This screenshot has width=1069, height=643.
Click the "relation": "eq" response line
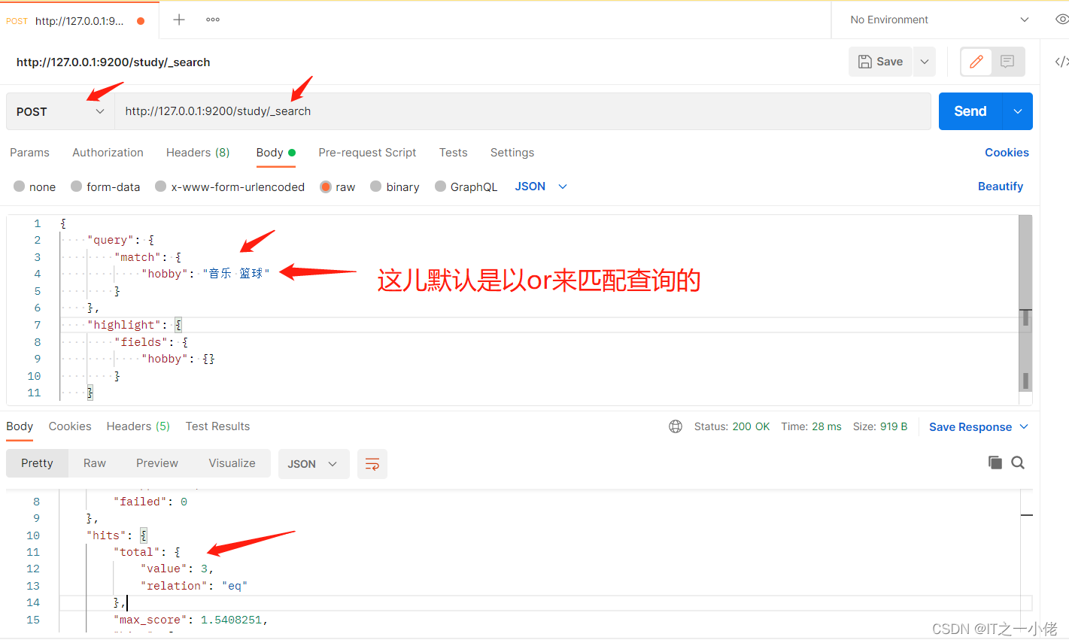tap(194, 586)
